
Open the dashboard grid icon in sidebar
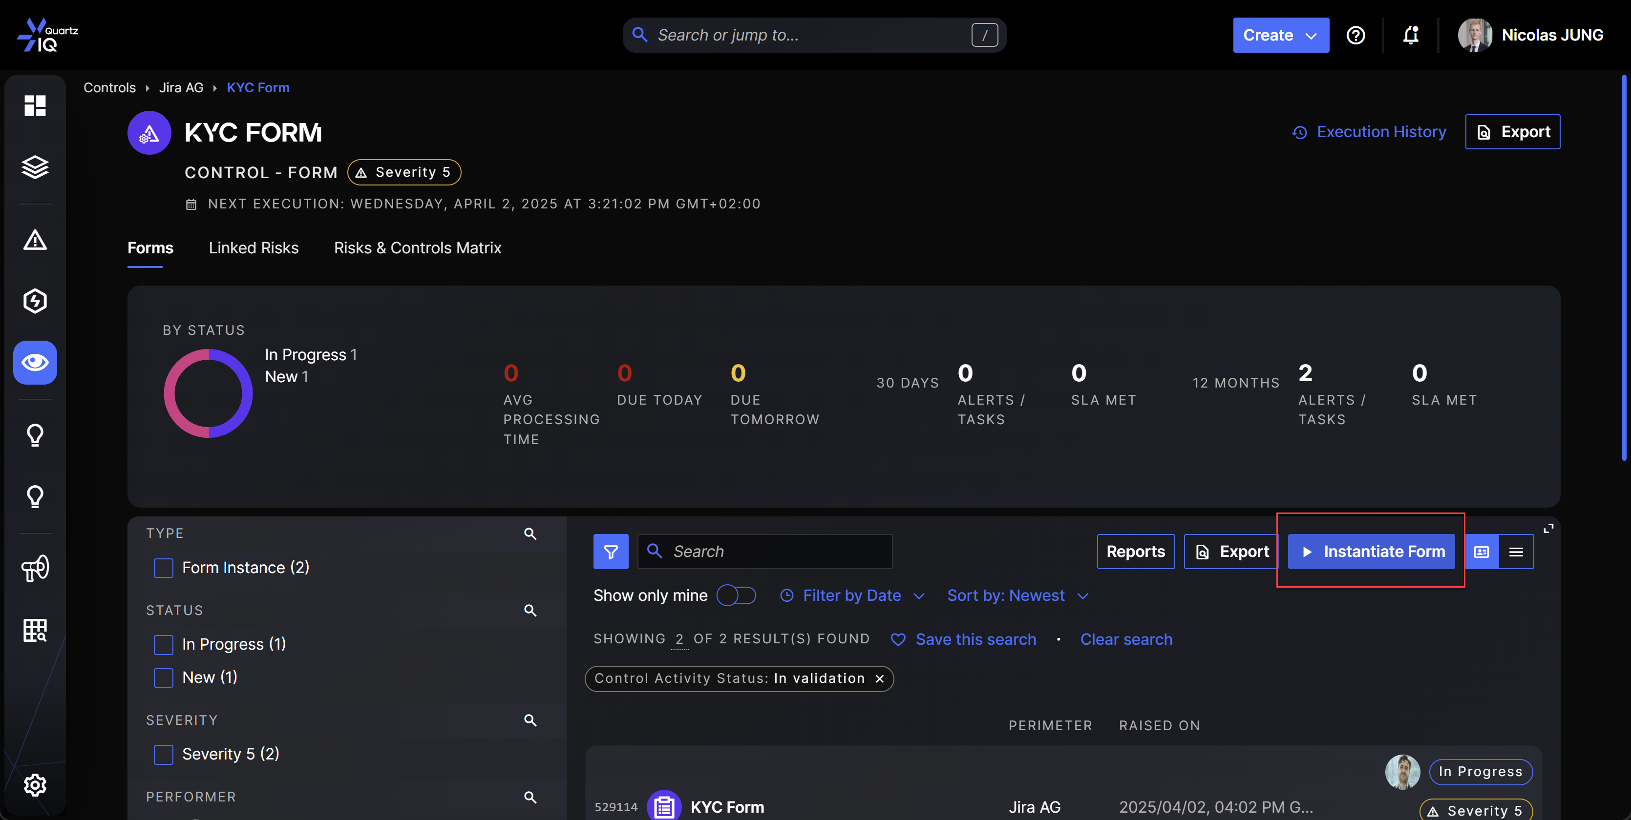(x=35, y=105)
